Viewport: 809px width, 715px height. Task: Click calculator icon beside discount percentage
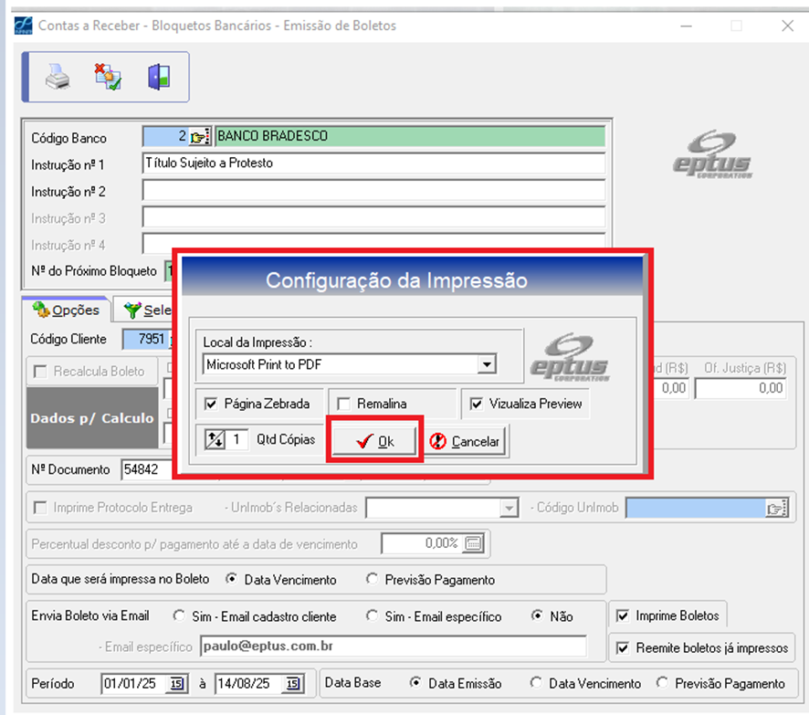(473, 543)
